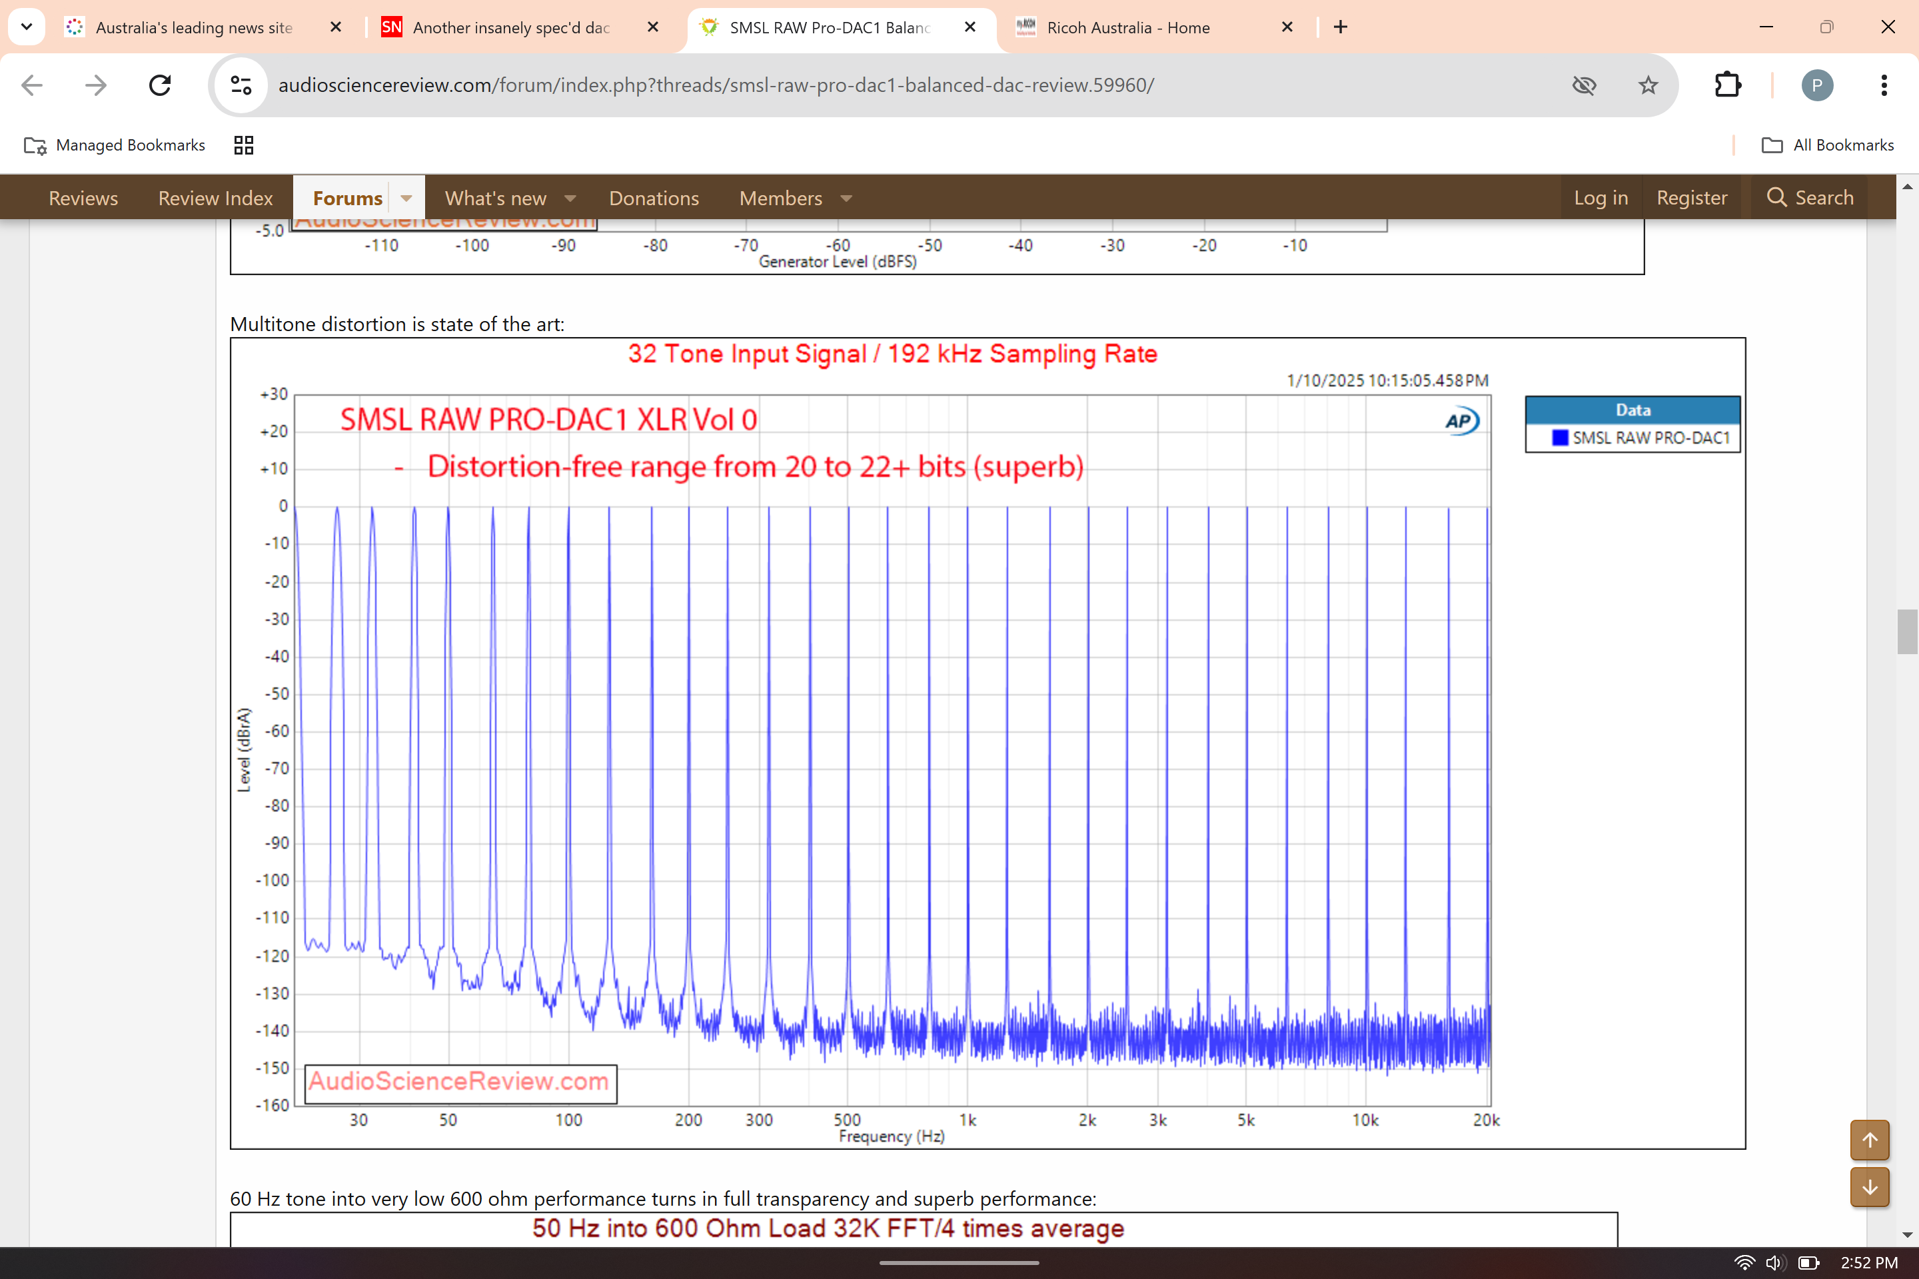The height and width of the screenshot is (1279, 1919).
Task: Expand the What's new dropdown arrow
Action: tap(570, 199)
